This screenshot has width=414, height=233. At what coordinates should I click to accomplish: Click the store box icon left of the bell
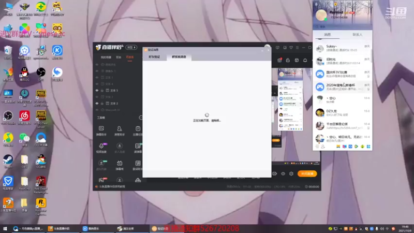pos(297,60)
